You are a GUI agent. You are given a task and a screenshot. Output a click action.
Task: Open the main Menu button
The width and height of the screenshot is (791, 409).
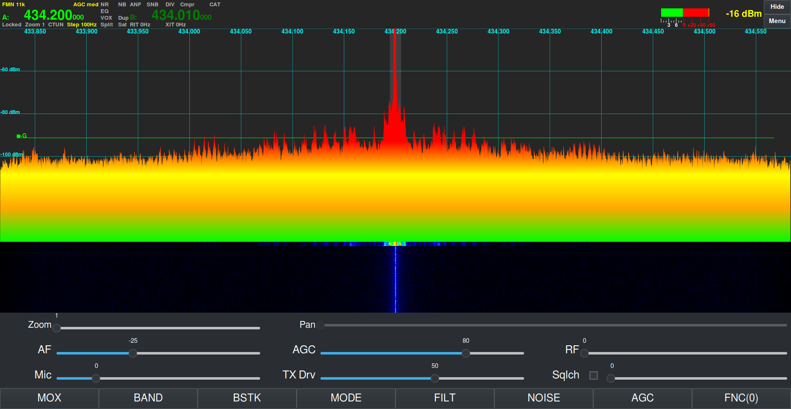777,21
